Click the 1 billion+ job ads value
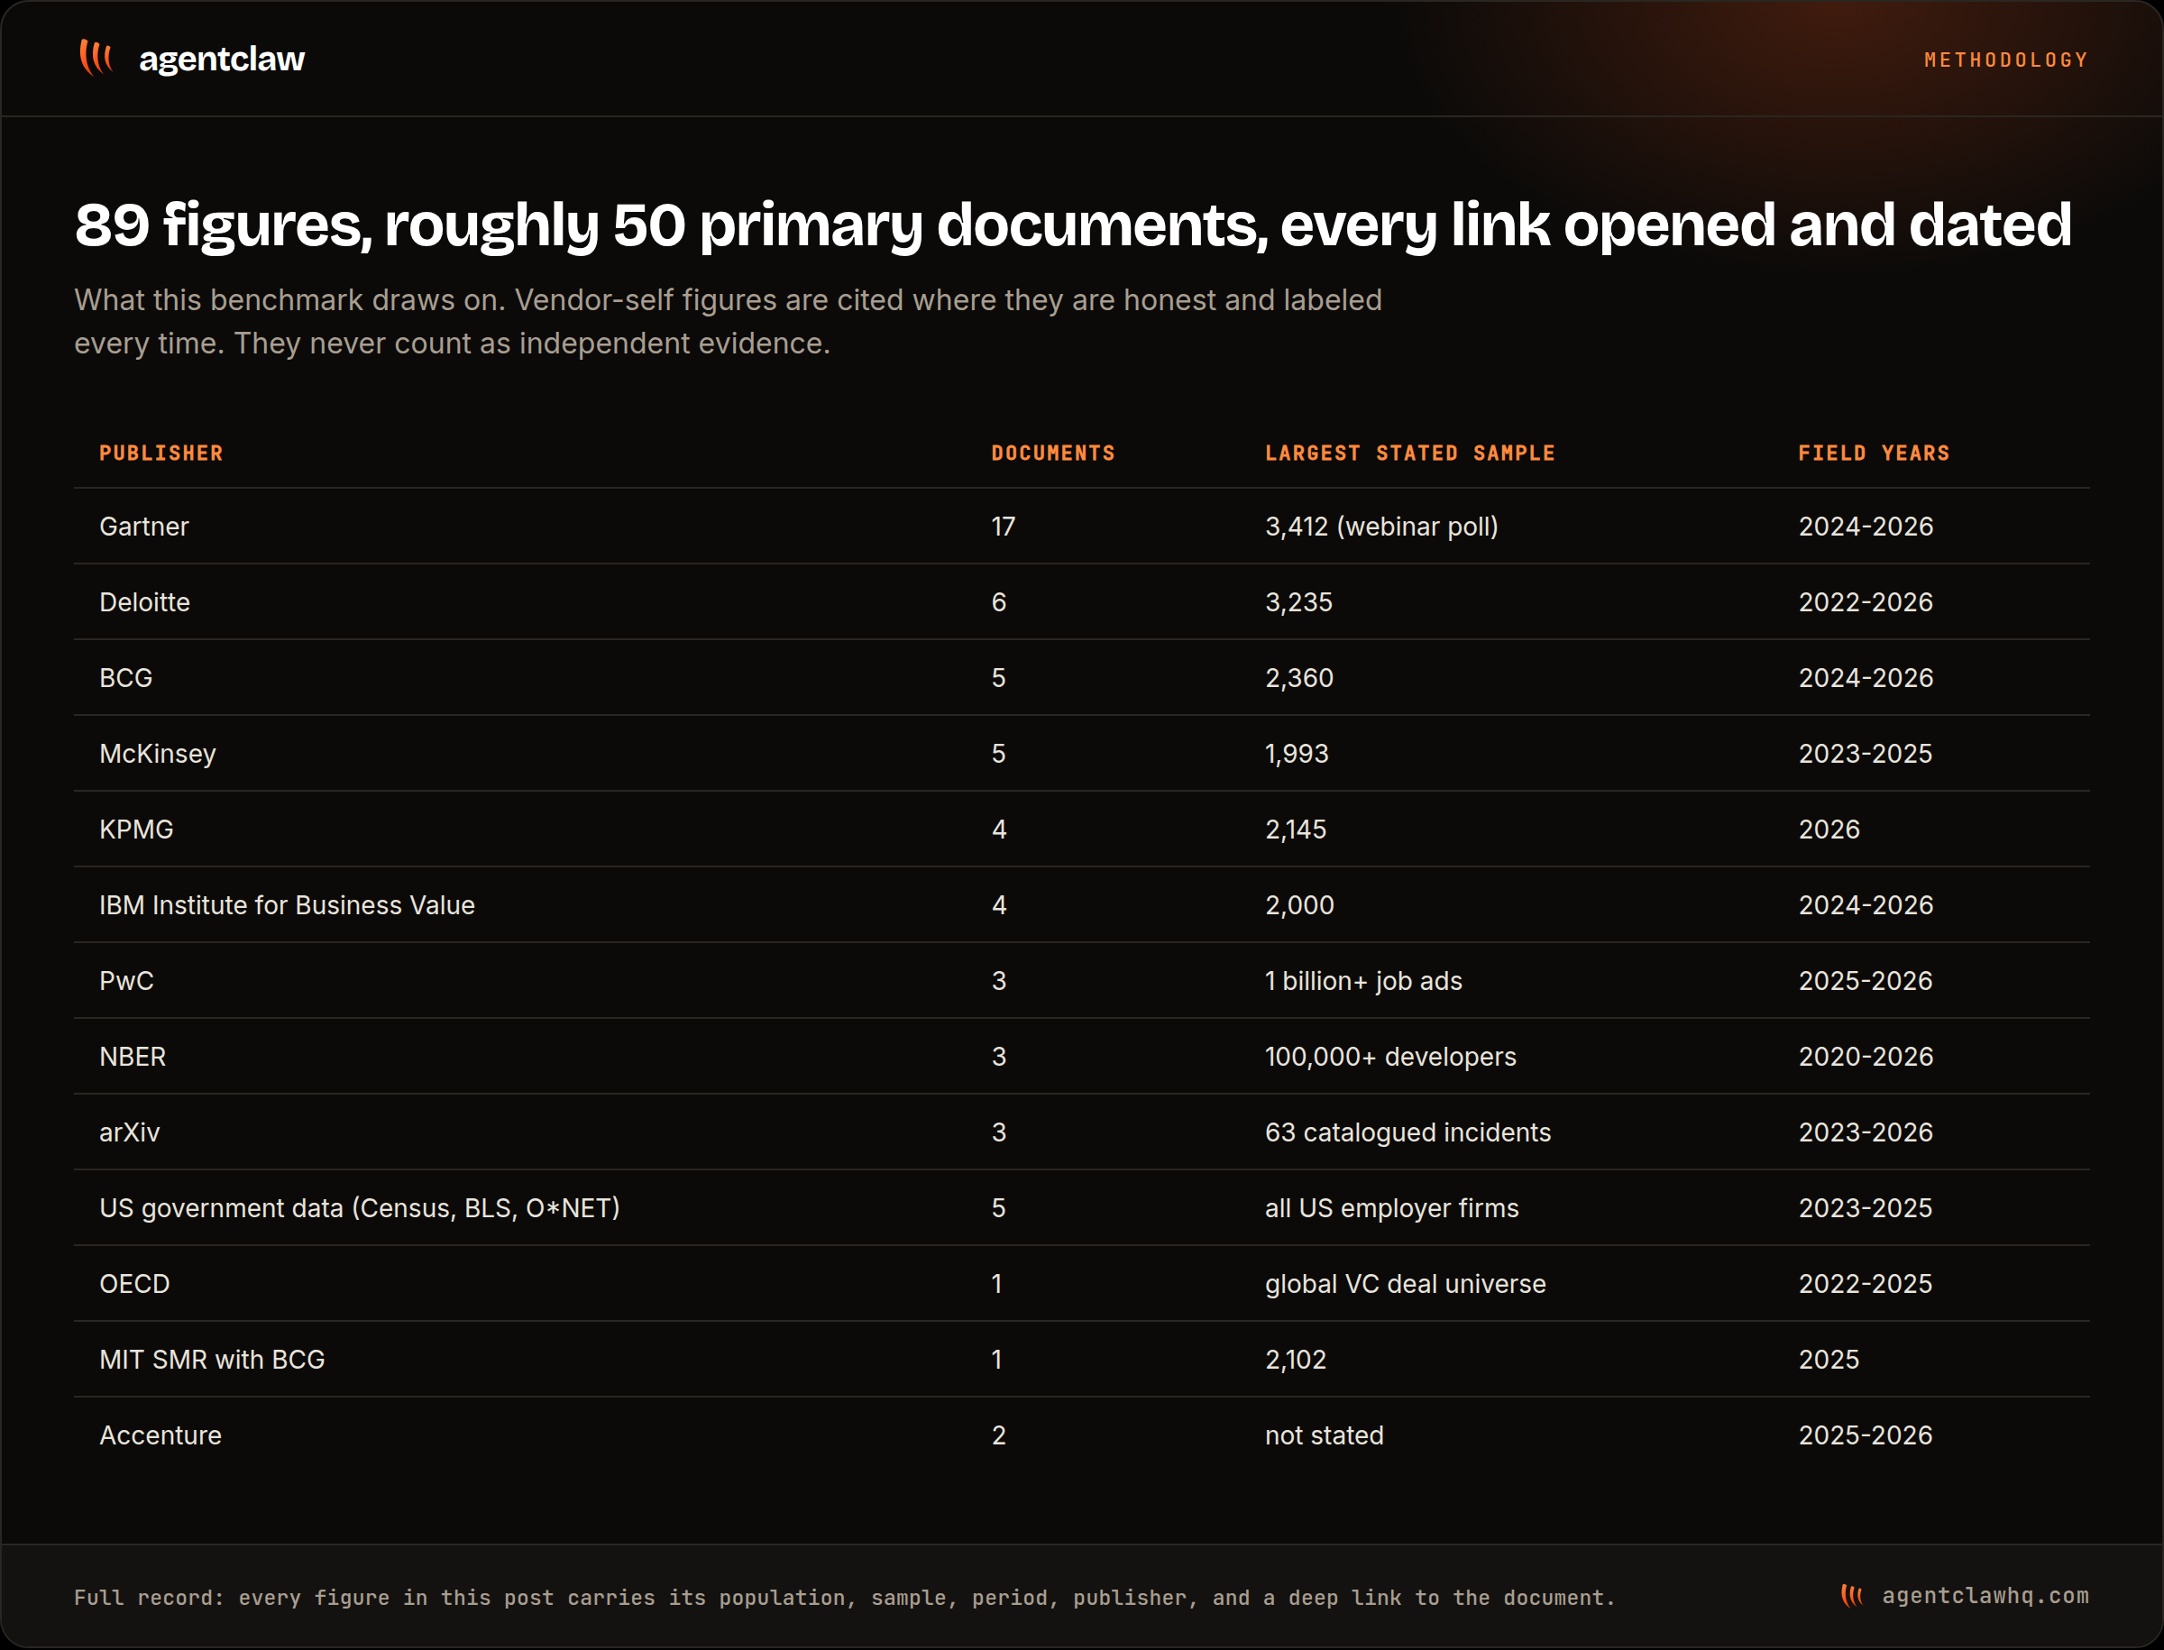 coord(1363,980)
